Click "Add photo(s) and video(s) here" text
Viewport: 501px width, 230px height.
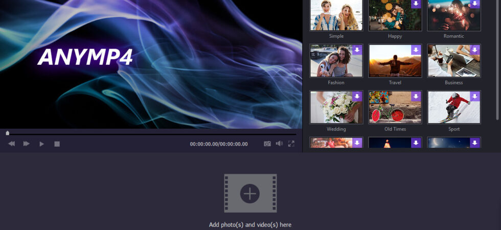[x=250, y=224]
